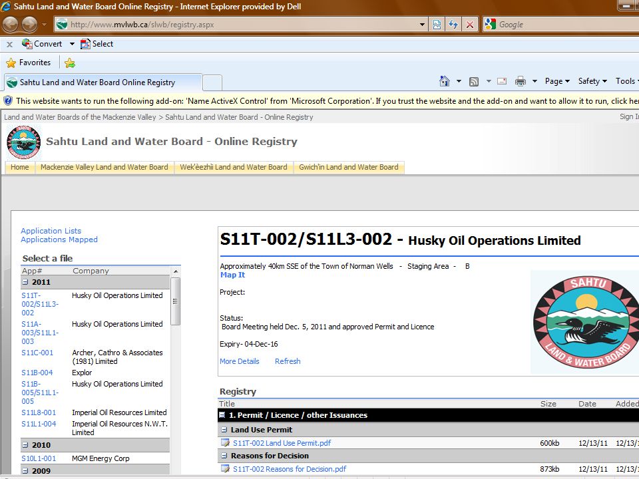Click the RSS feeds icon

tap(473, 81)
